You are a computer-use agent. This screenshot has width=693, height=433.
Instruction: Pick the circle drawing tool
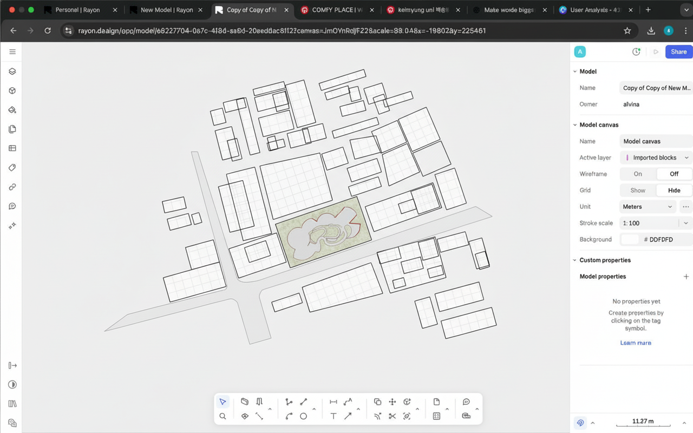(304, 416)
